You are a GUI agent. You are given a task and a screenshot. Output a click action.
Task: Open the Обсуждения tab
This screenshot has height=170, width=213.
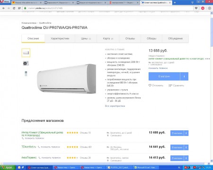pos(176,38)
